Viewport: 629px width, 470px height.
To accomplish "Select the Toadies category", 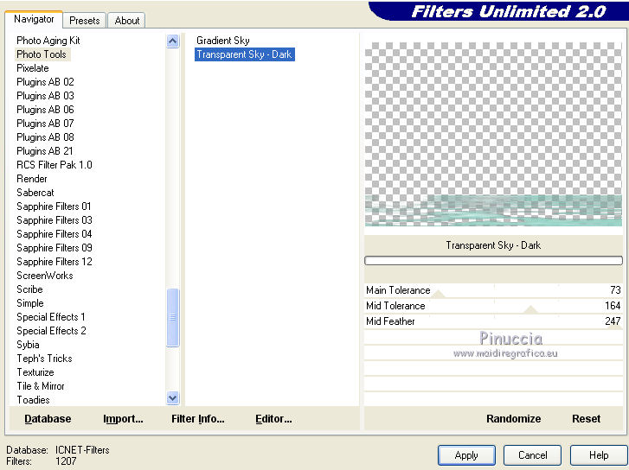I will click(x=33, y=400).
